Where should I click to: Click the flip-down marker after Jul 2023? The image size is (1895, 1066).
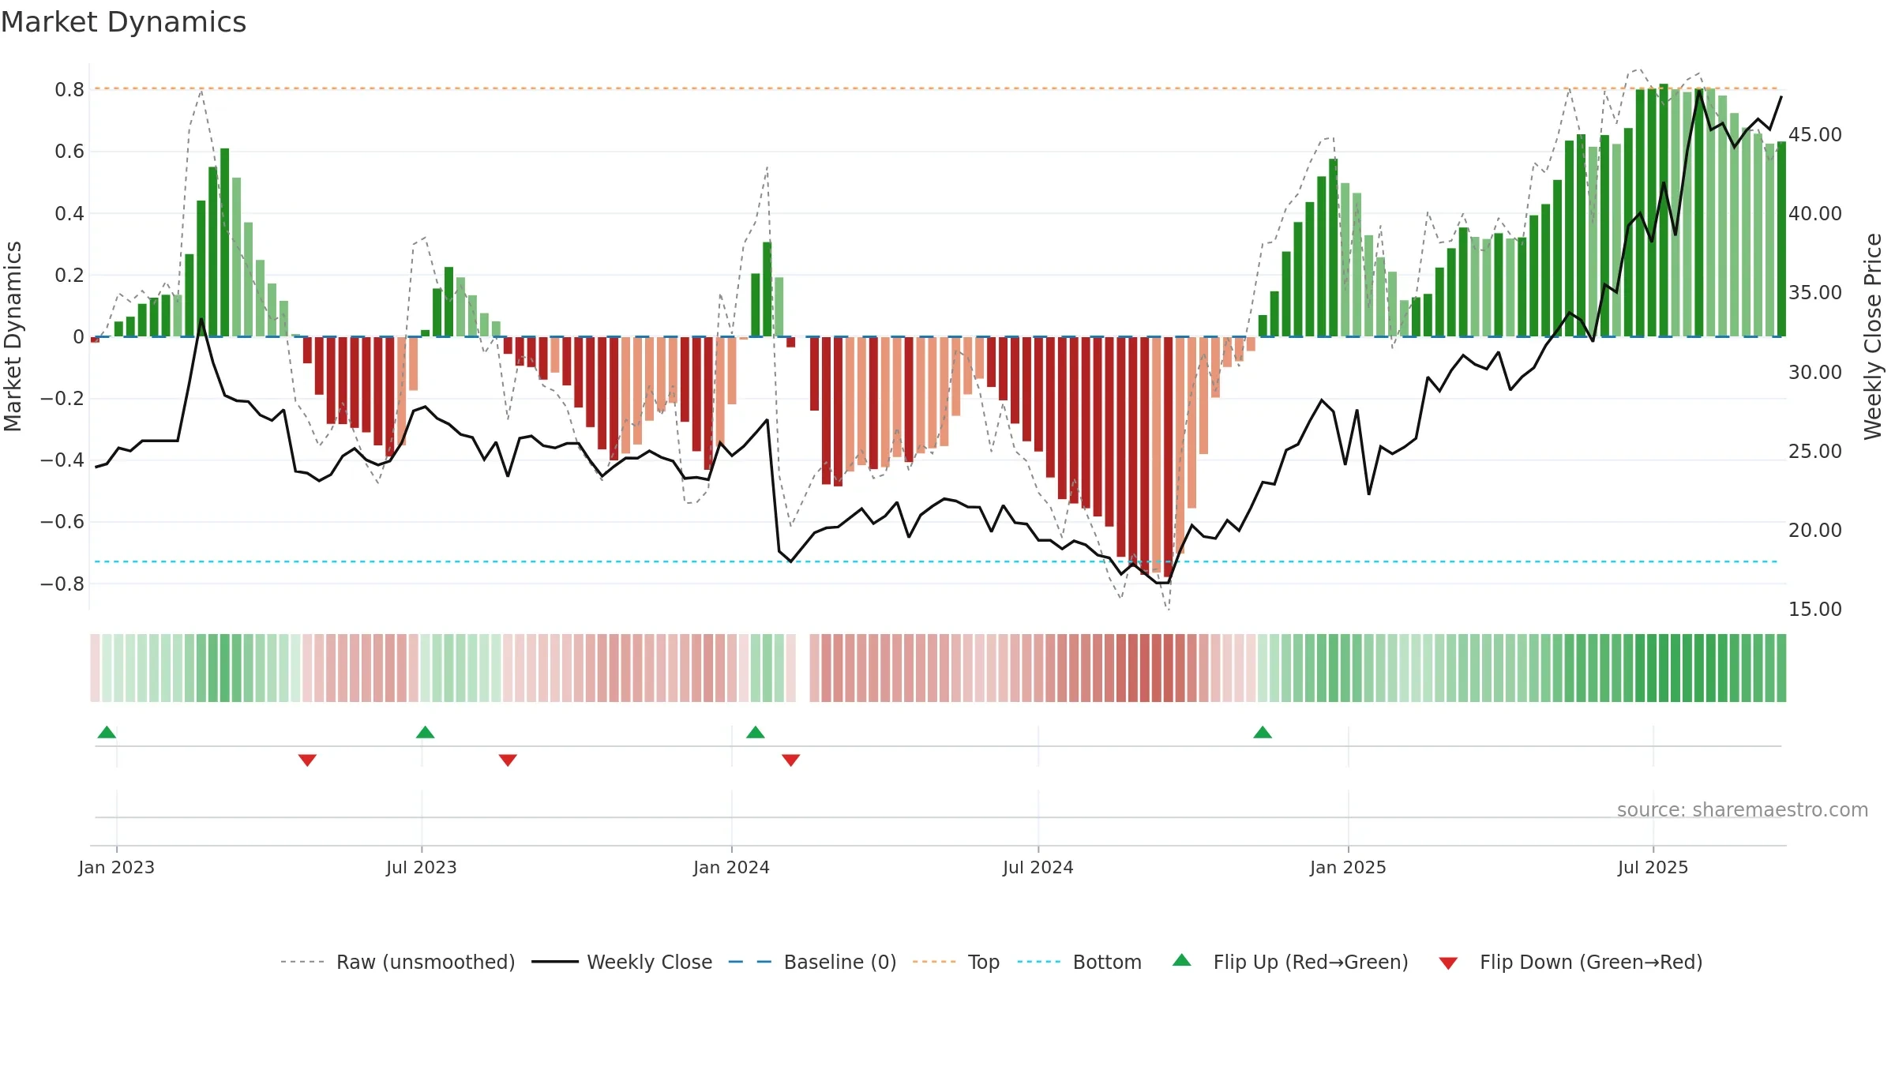coord(508,760)
